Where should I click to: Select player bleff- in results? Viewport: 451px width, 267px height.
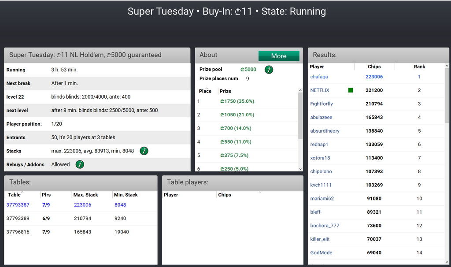click(x=316, y=212)
